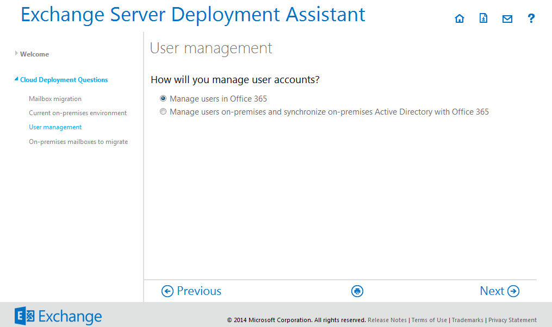Go to Current on-premises environment
This screenshot has width=552, height=327.
tap(78, 113)
